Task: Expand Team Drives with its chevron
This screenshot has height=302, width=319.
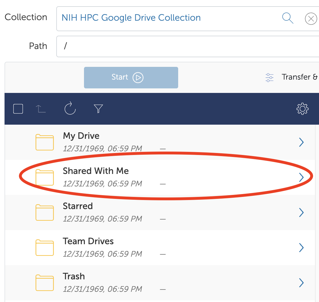Action: (x=301, y=248)
